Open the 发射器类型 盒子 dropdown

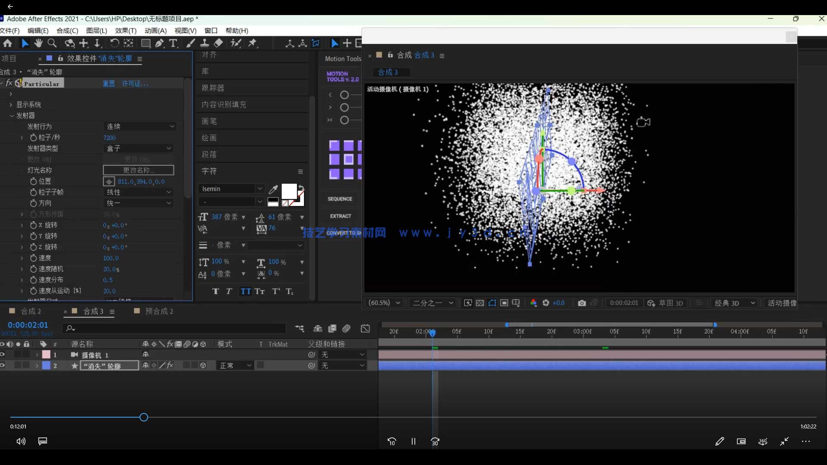(139, 148)
